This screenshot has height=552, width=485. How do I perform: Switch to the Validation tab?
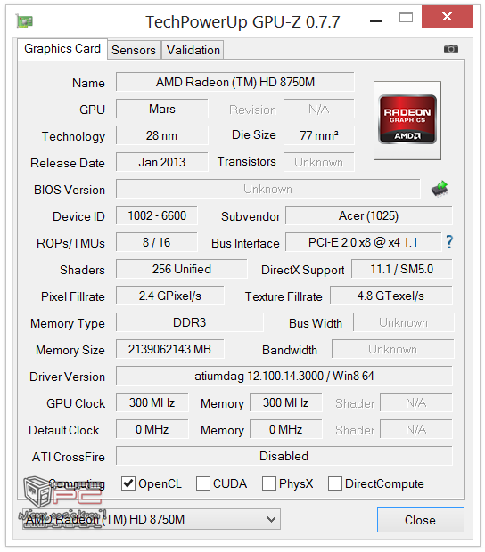(193, 50)
